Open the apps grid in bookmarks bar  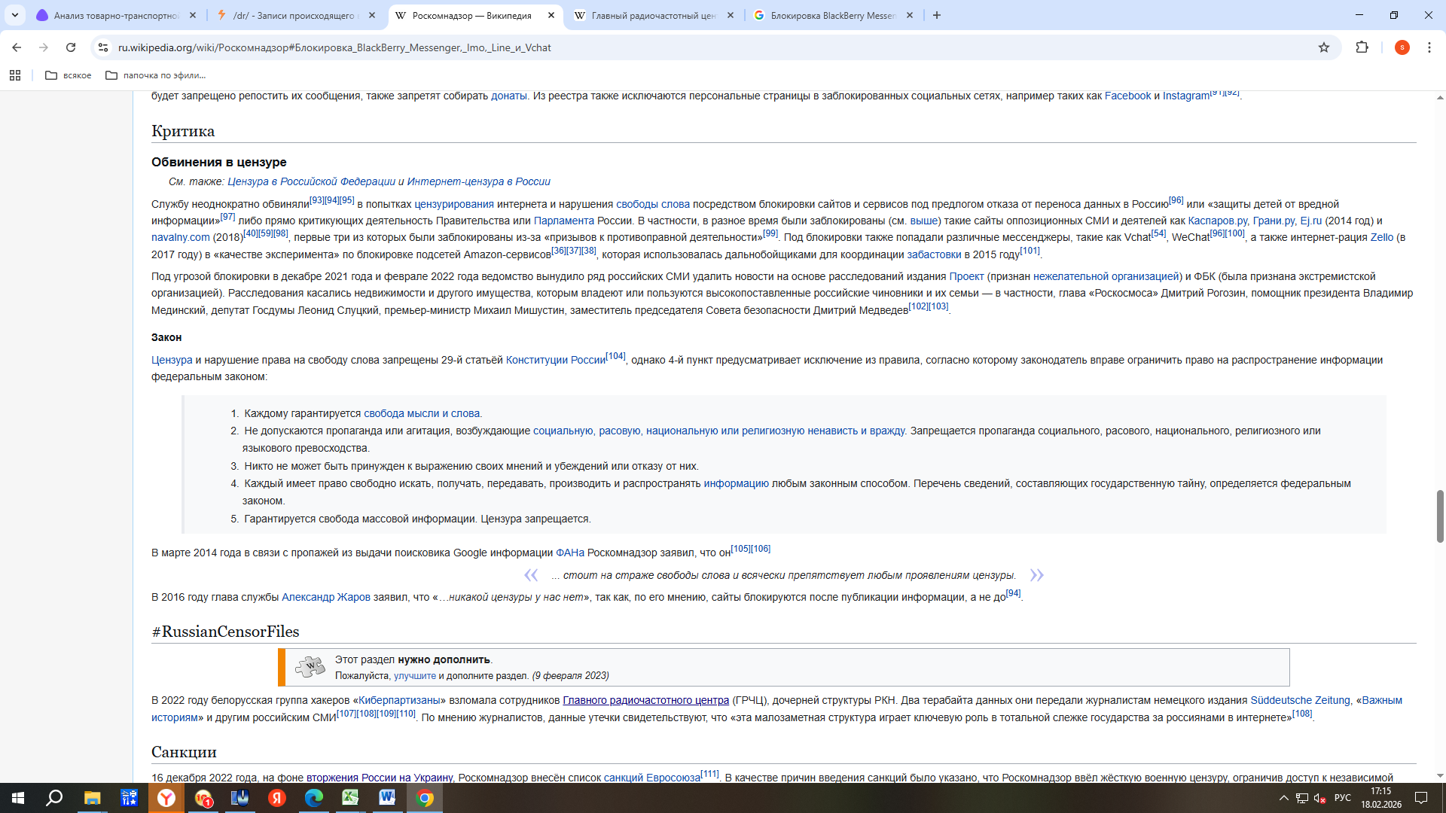(x=15, y=75)
